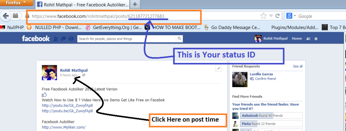Click the post author's profile picture
Screen dimensions: 346x131
coord(49,73)
